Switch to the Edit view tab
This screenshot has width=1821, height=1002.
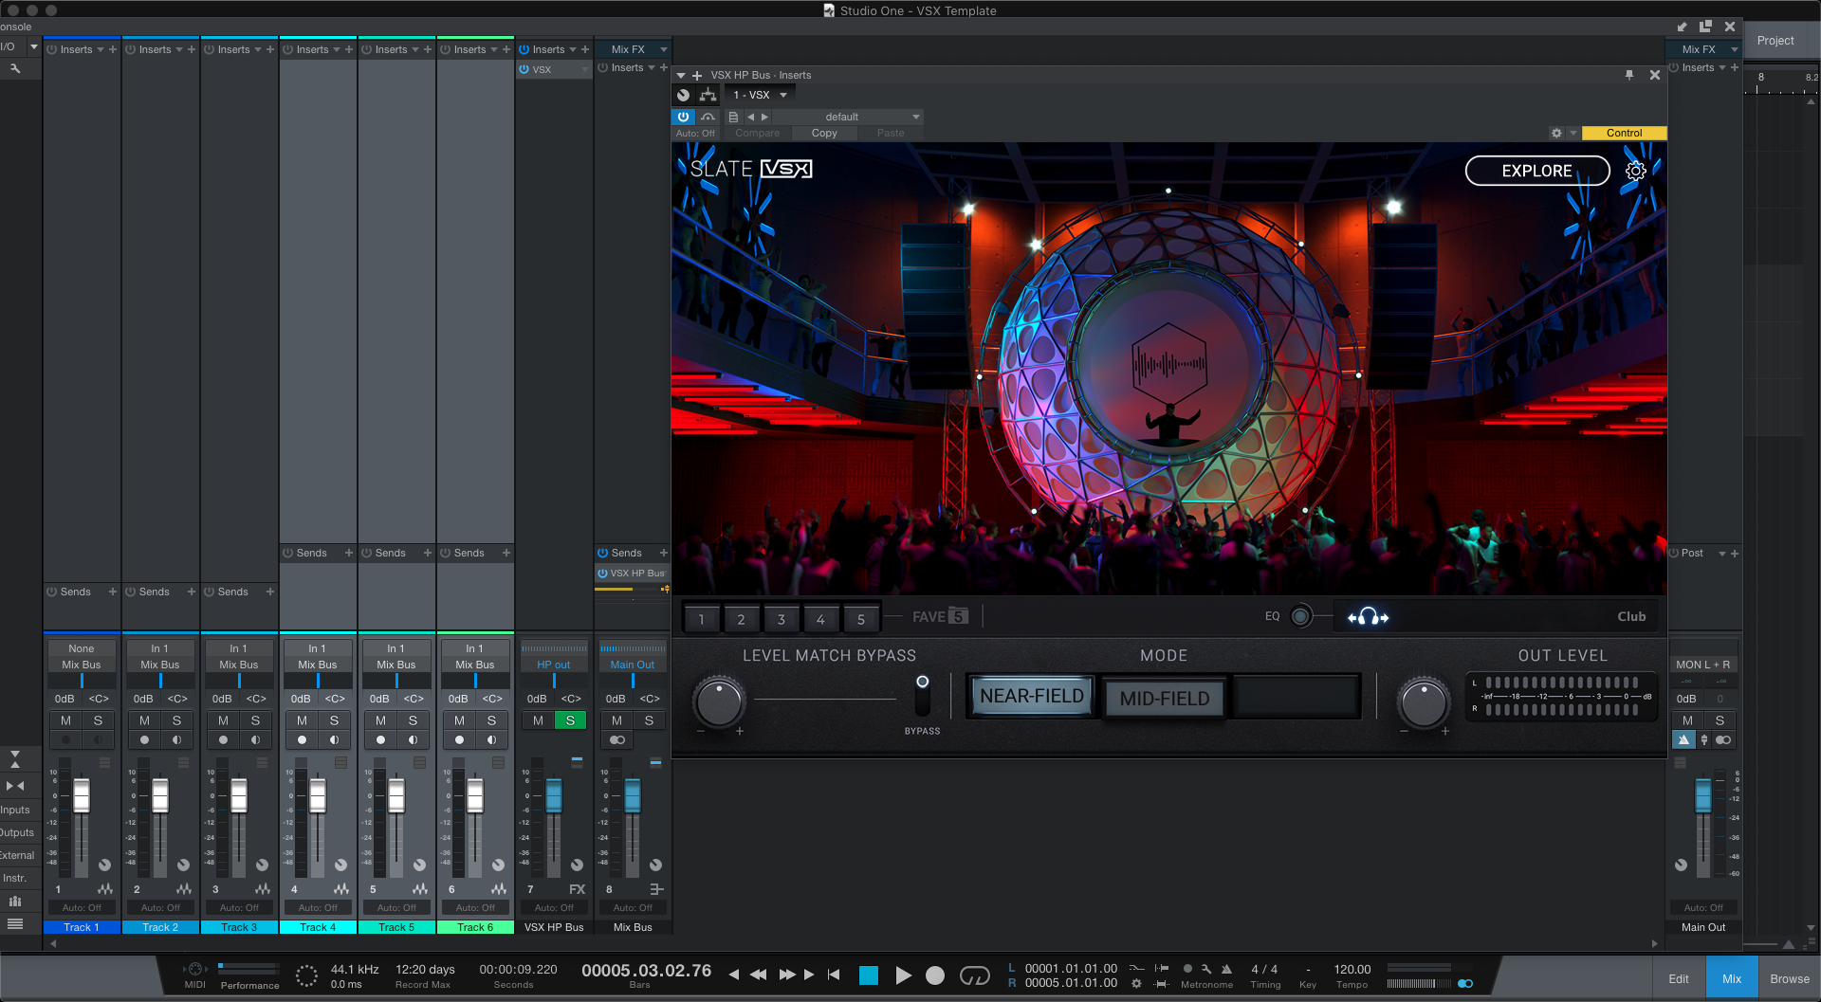[1679, 978]
